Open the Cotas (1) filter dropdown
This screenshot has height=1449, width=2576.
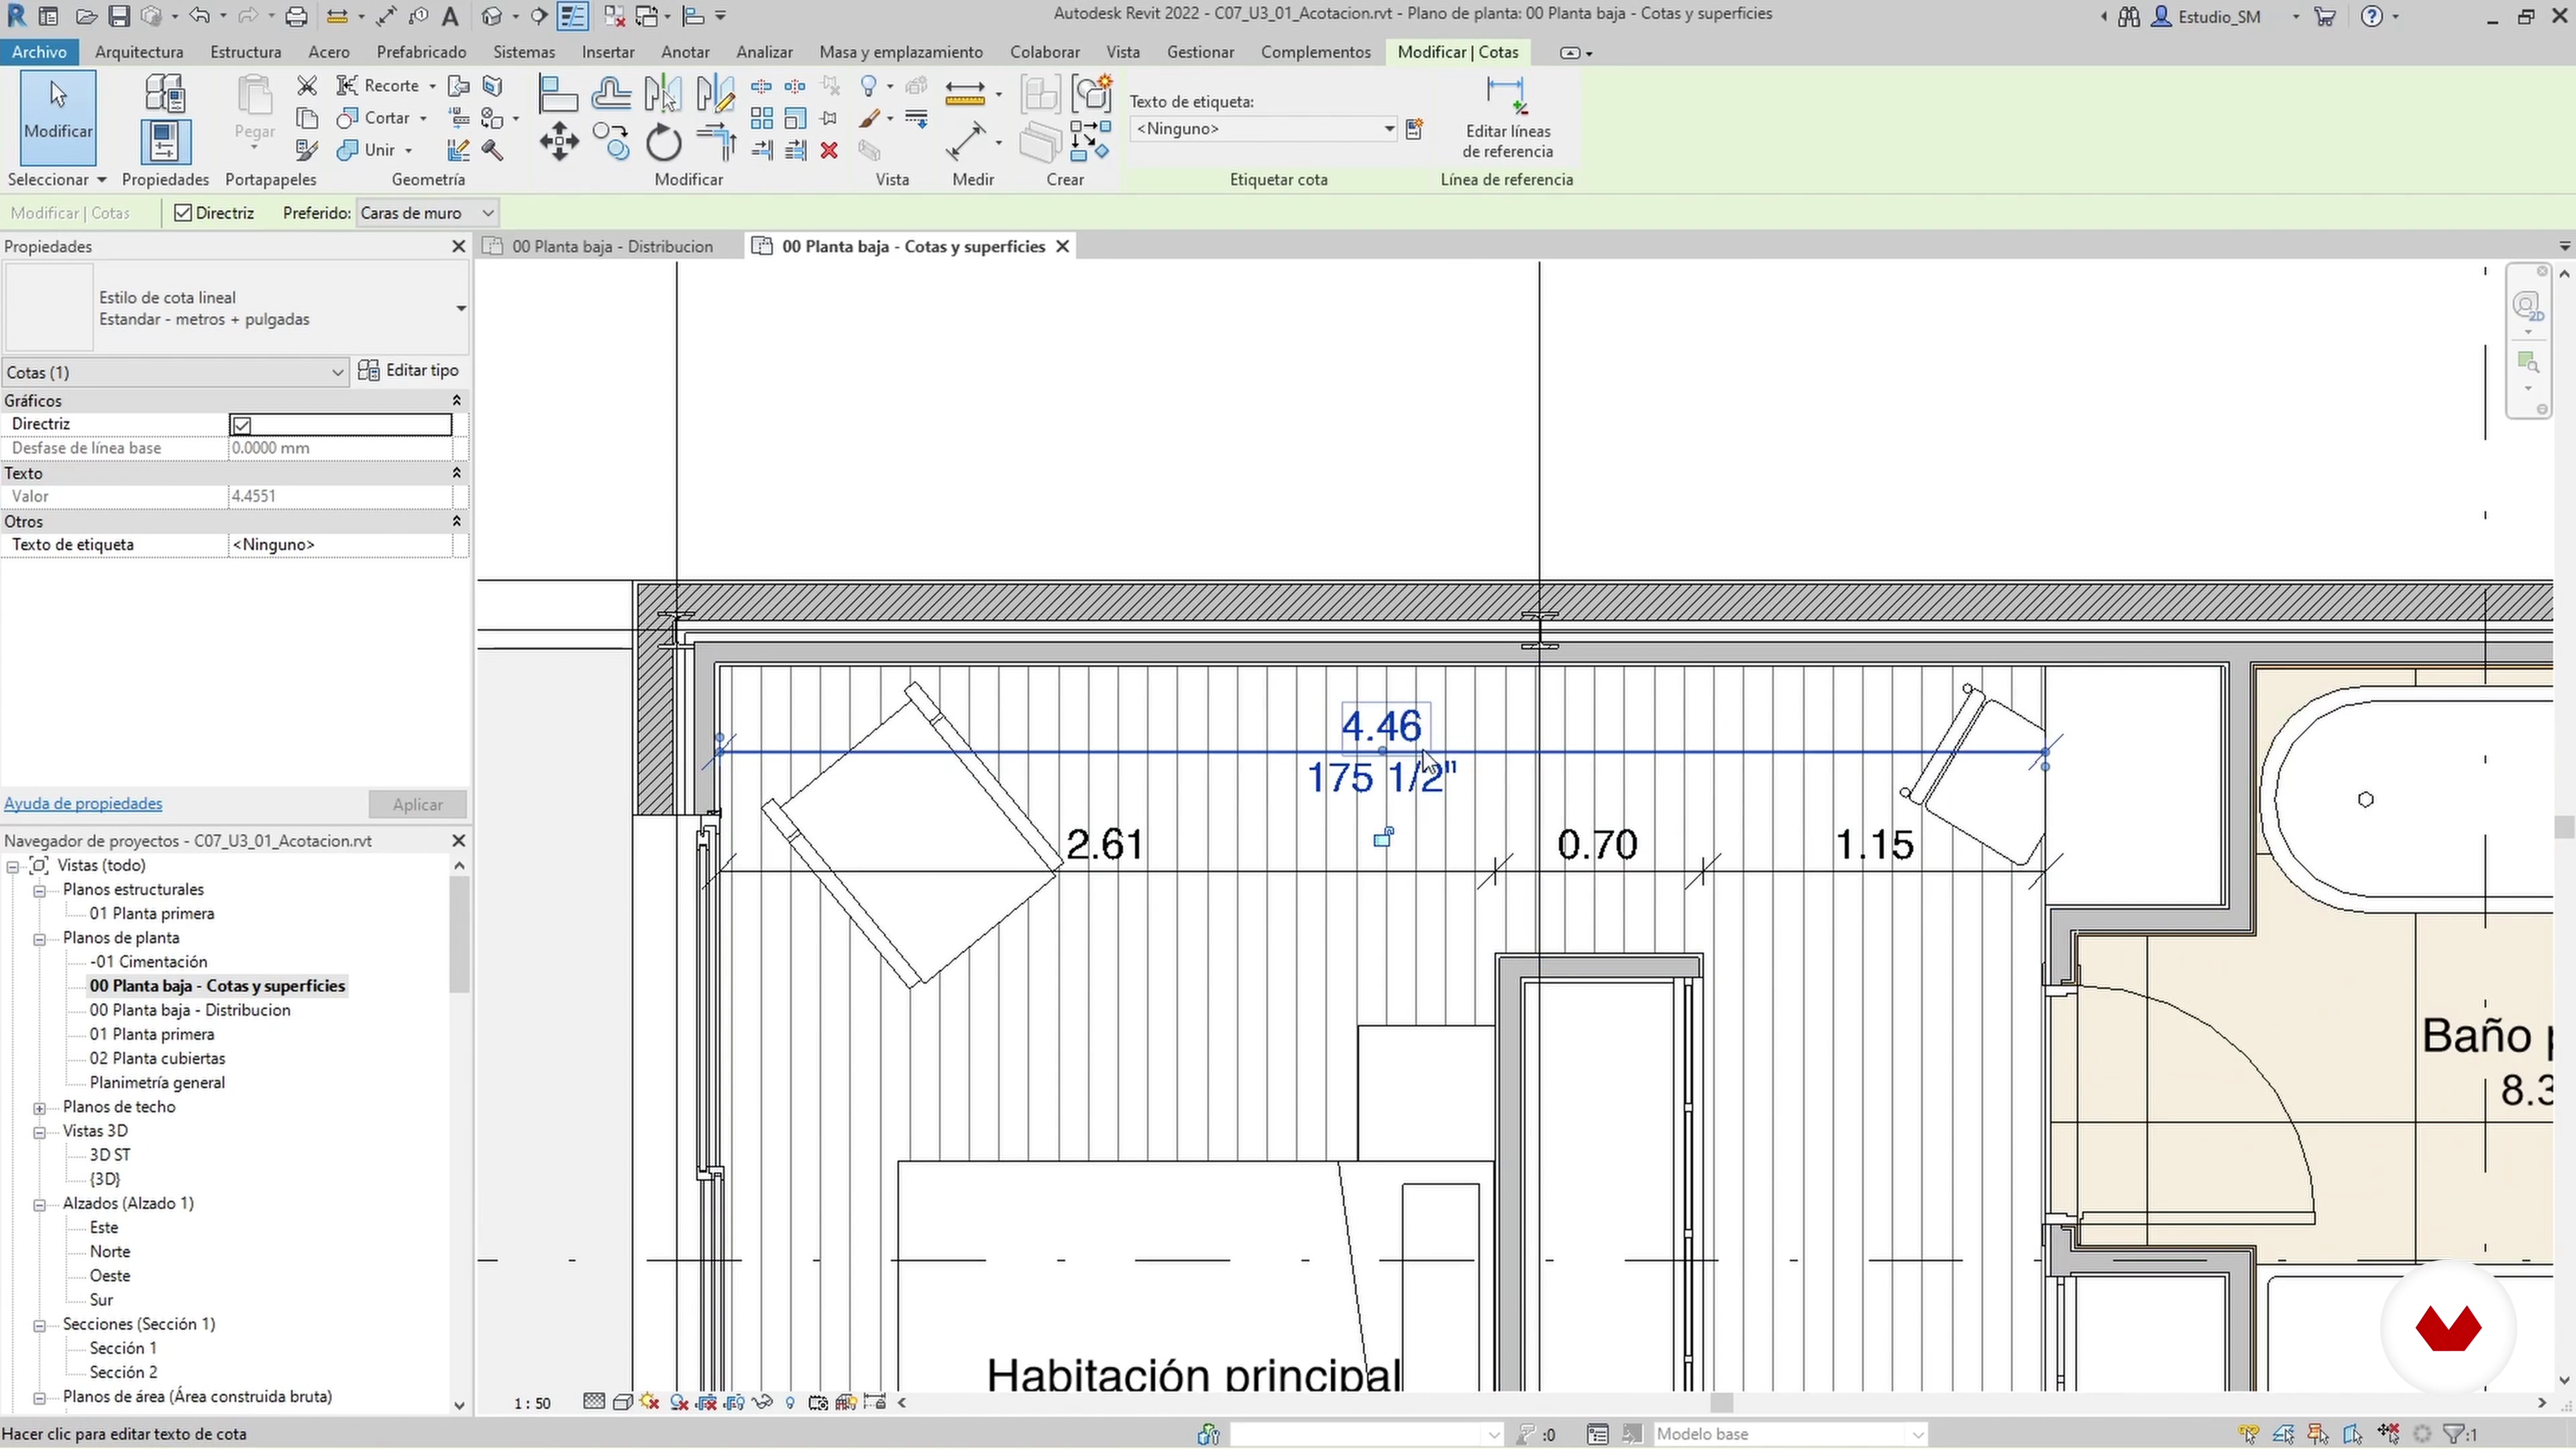click(175, 373)
